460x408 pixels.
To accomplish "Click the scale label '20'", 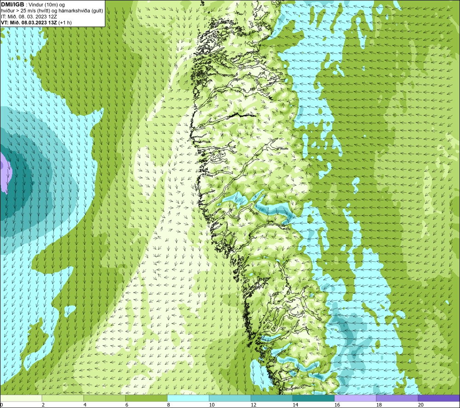I will [421, 405].
